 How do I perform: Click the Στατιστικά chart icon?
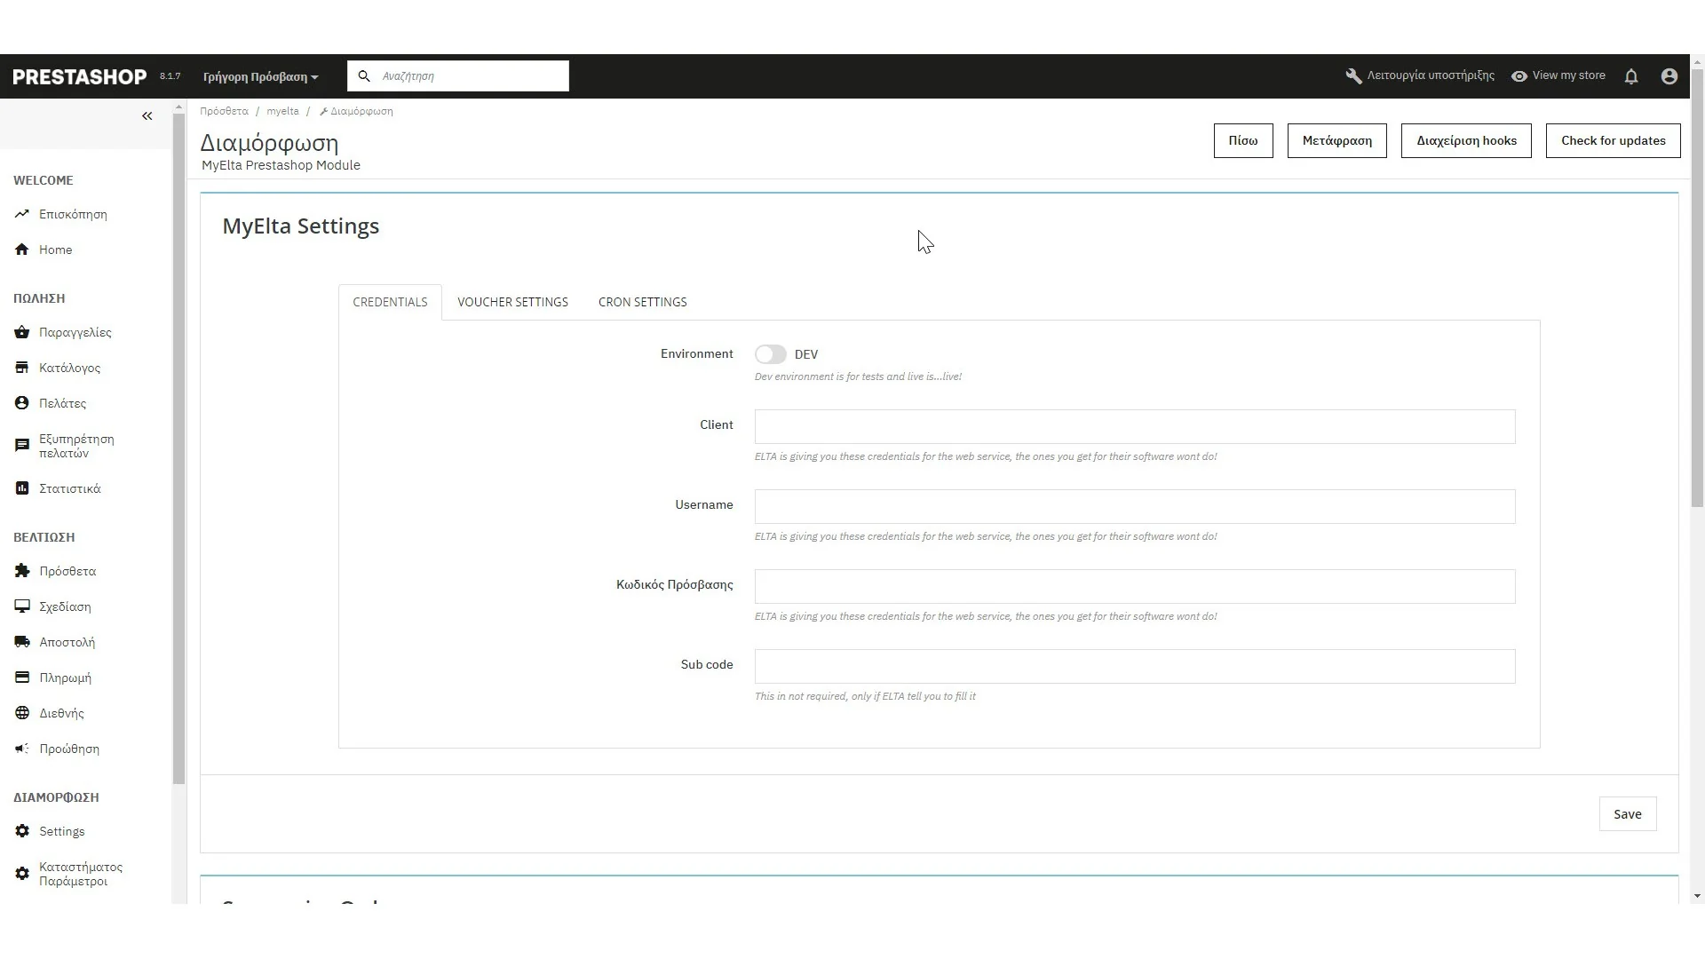coord(22,489)
